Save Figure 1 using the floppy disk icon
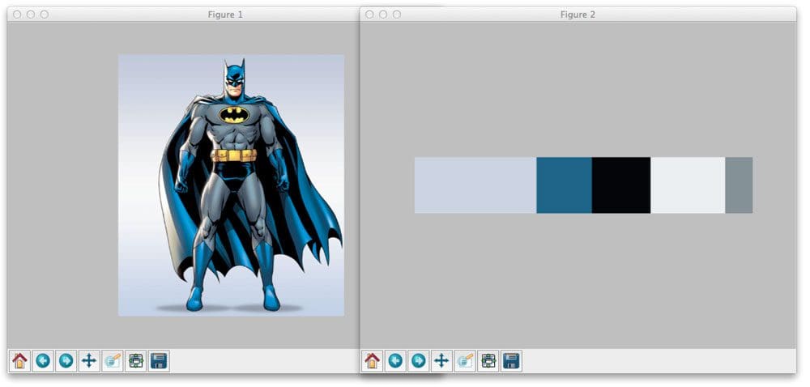 pyautogui.click(x=159, y=361)
